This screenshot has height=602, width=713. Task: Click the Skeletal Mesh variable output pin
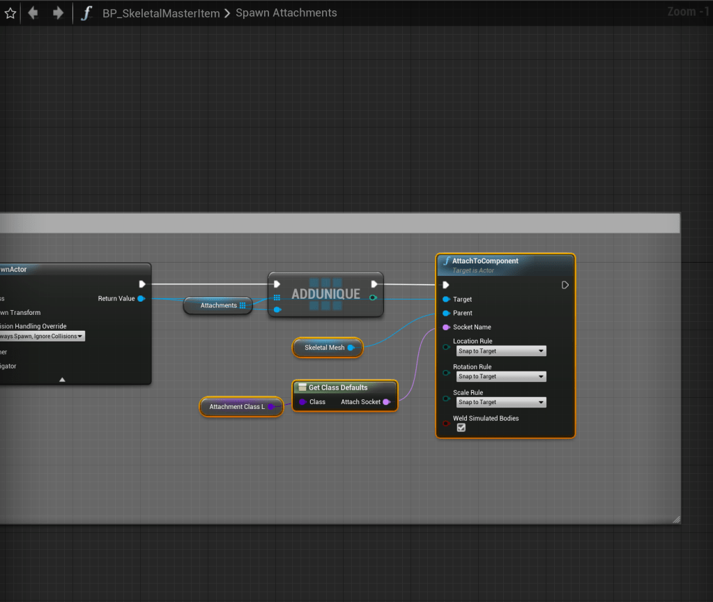point(351,348)
